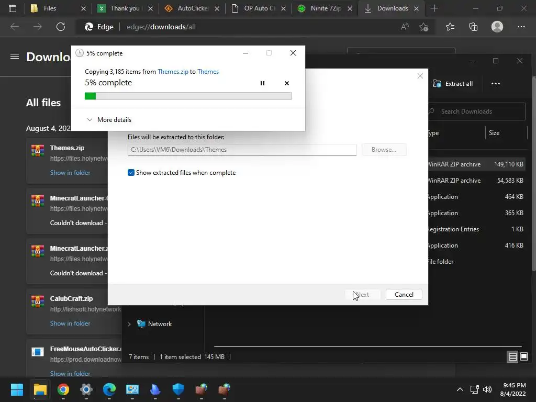Open a new Edge tab
The image size is (536, 402).
click(434, 8)
